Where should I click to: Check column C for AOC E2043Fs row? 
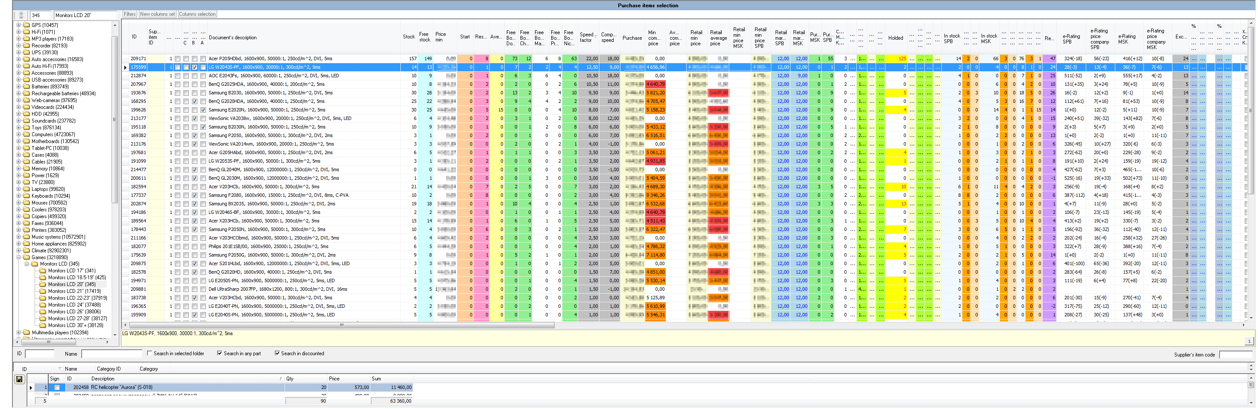[x=185, y=76]
